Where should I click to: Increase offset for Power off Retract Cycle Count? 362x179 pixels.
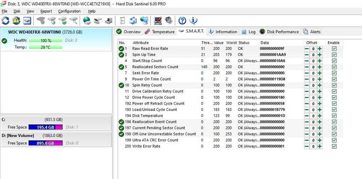coord(320,104)
